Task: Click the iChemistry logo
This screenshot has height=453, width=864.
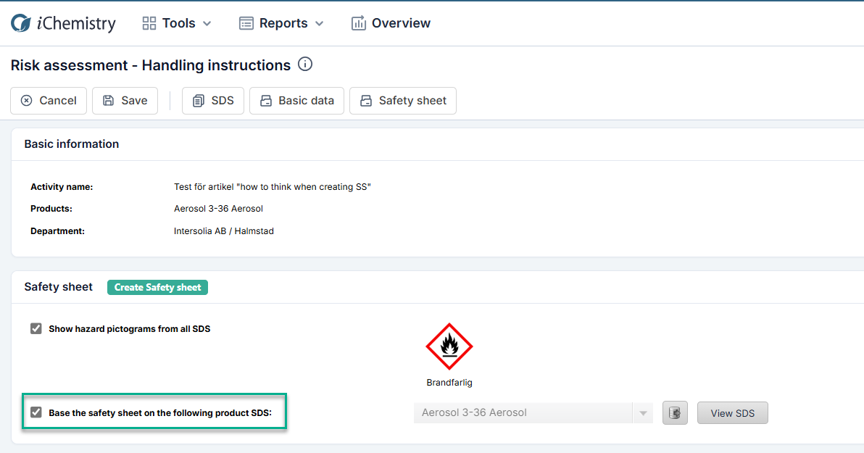Action: click(x=63, y=23)
